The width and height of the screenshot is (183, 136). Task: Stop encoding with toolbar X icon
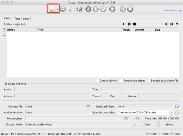pos(130,9)
